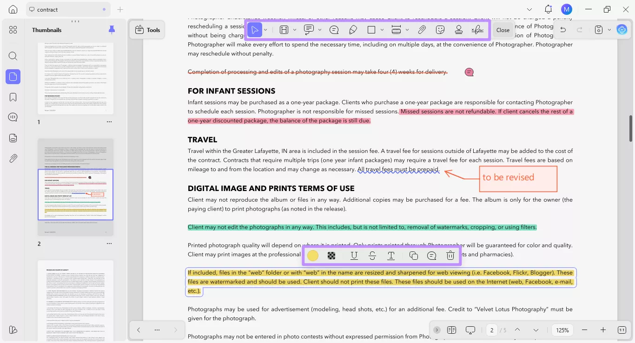This screenshot has width=635, height=343.
Task: Click the vertical document scrollbar
Action: (x=631, y=128)
